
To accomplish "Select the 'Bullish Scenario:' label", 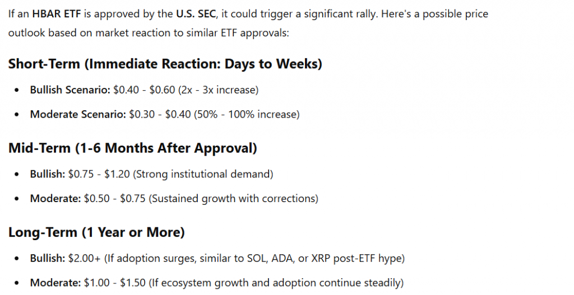I will click(70, 90).
